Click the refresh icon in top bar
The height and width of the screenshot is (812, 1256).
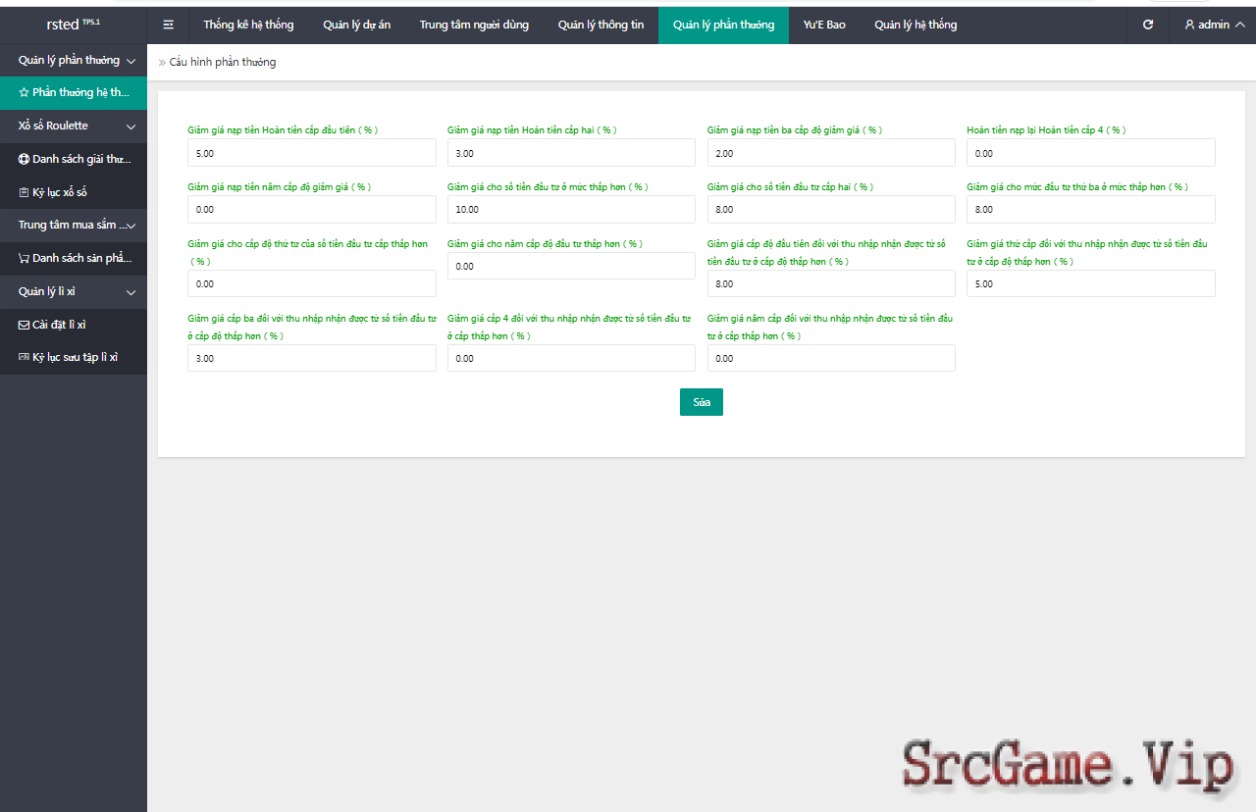pyautogui.click(x=1148, y=25)
